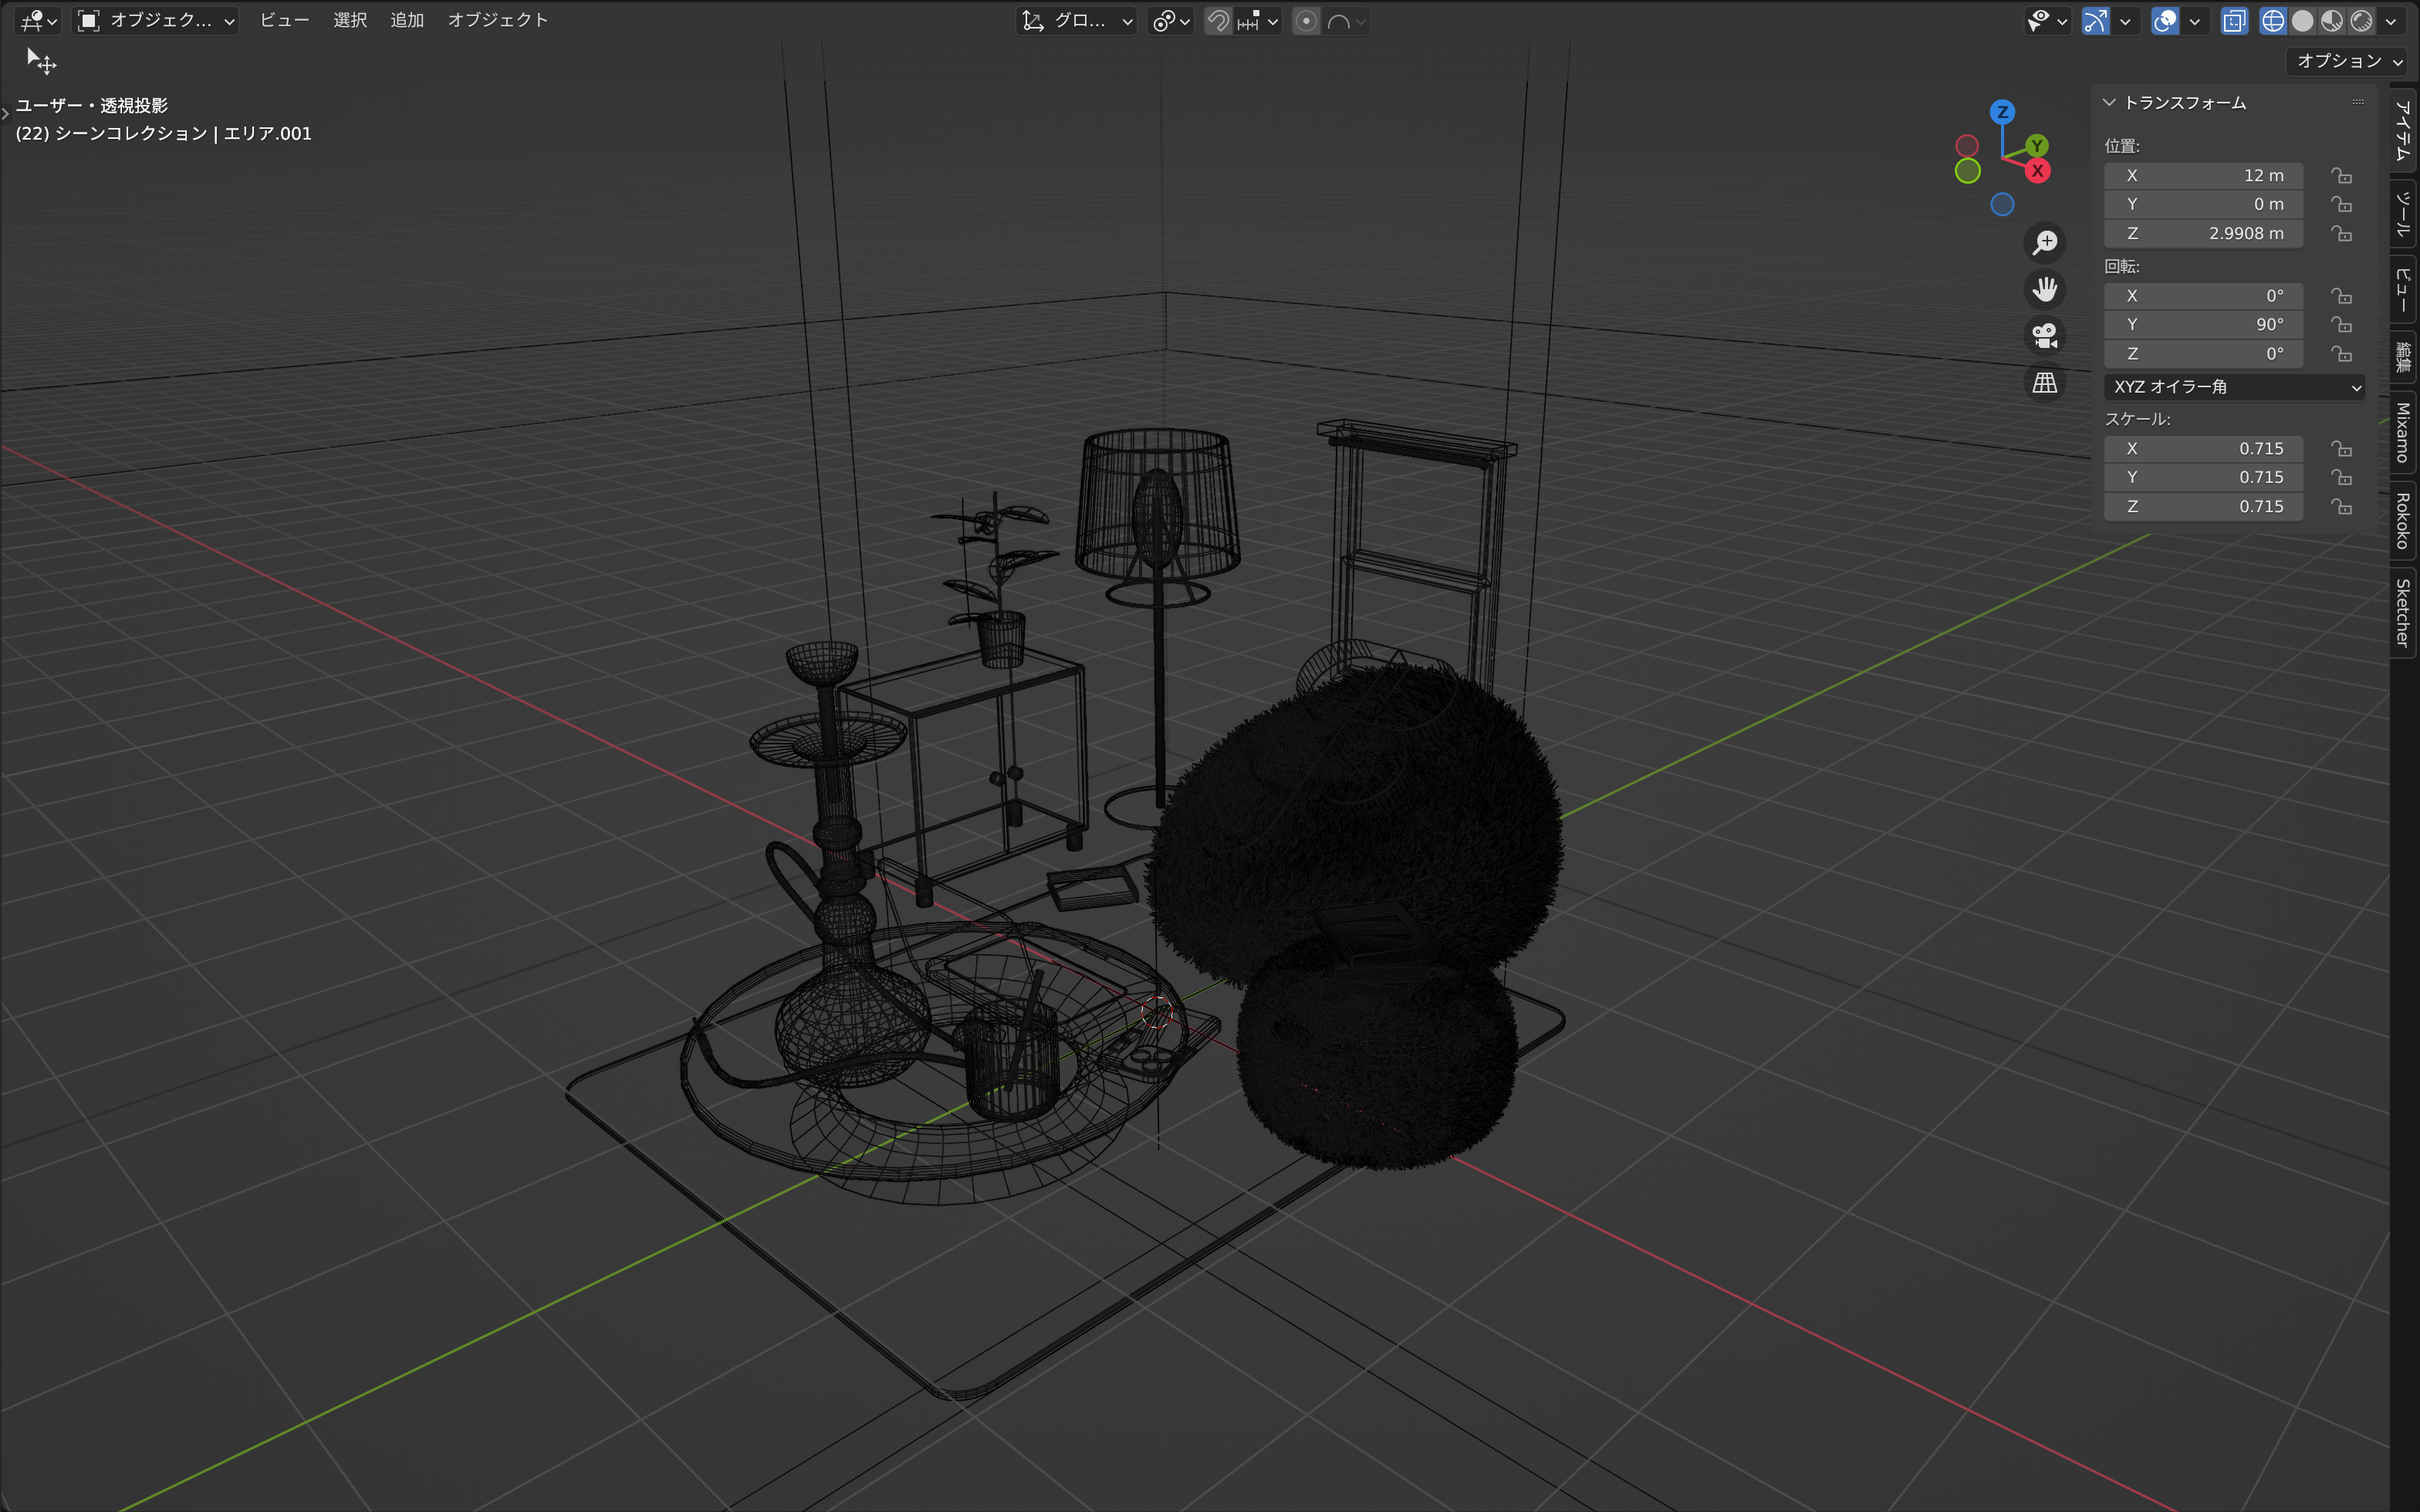
Task: Open the gizmo options dropdown arrow
Action: click(2125, 20)
